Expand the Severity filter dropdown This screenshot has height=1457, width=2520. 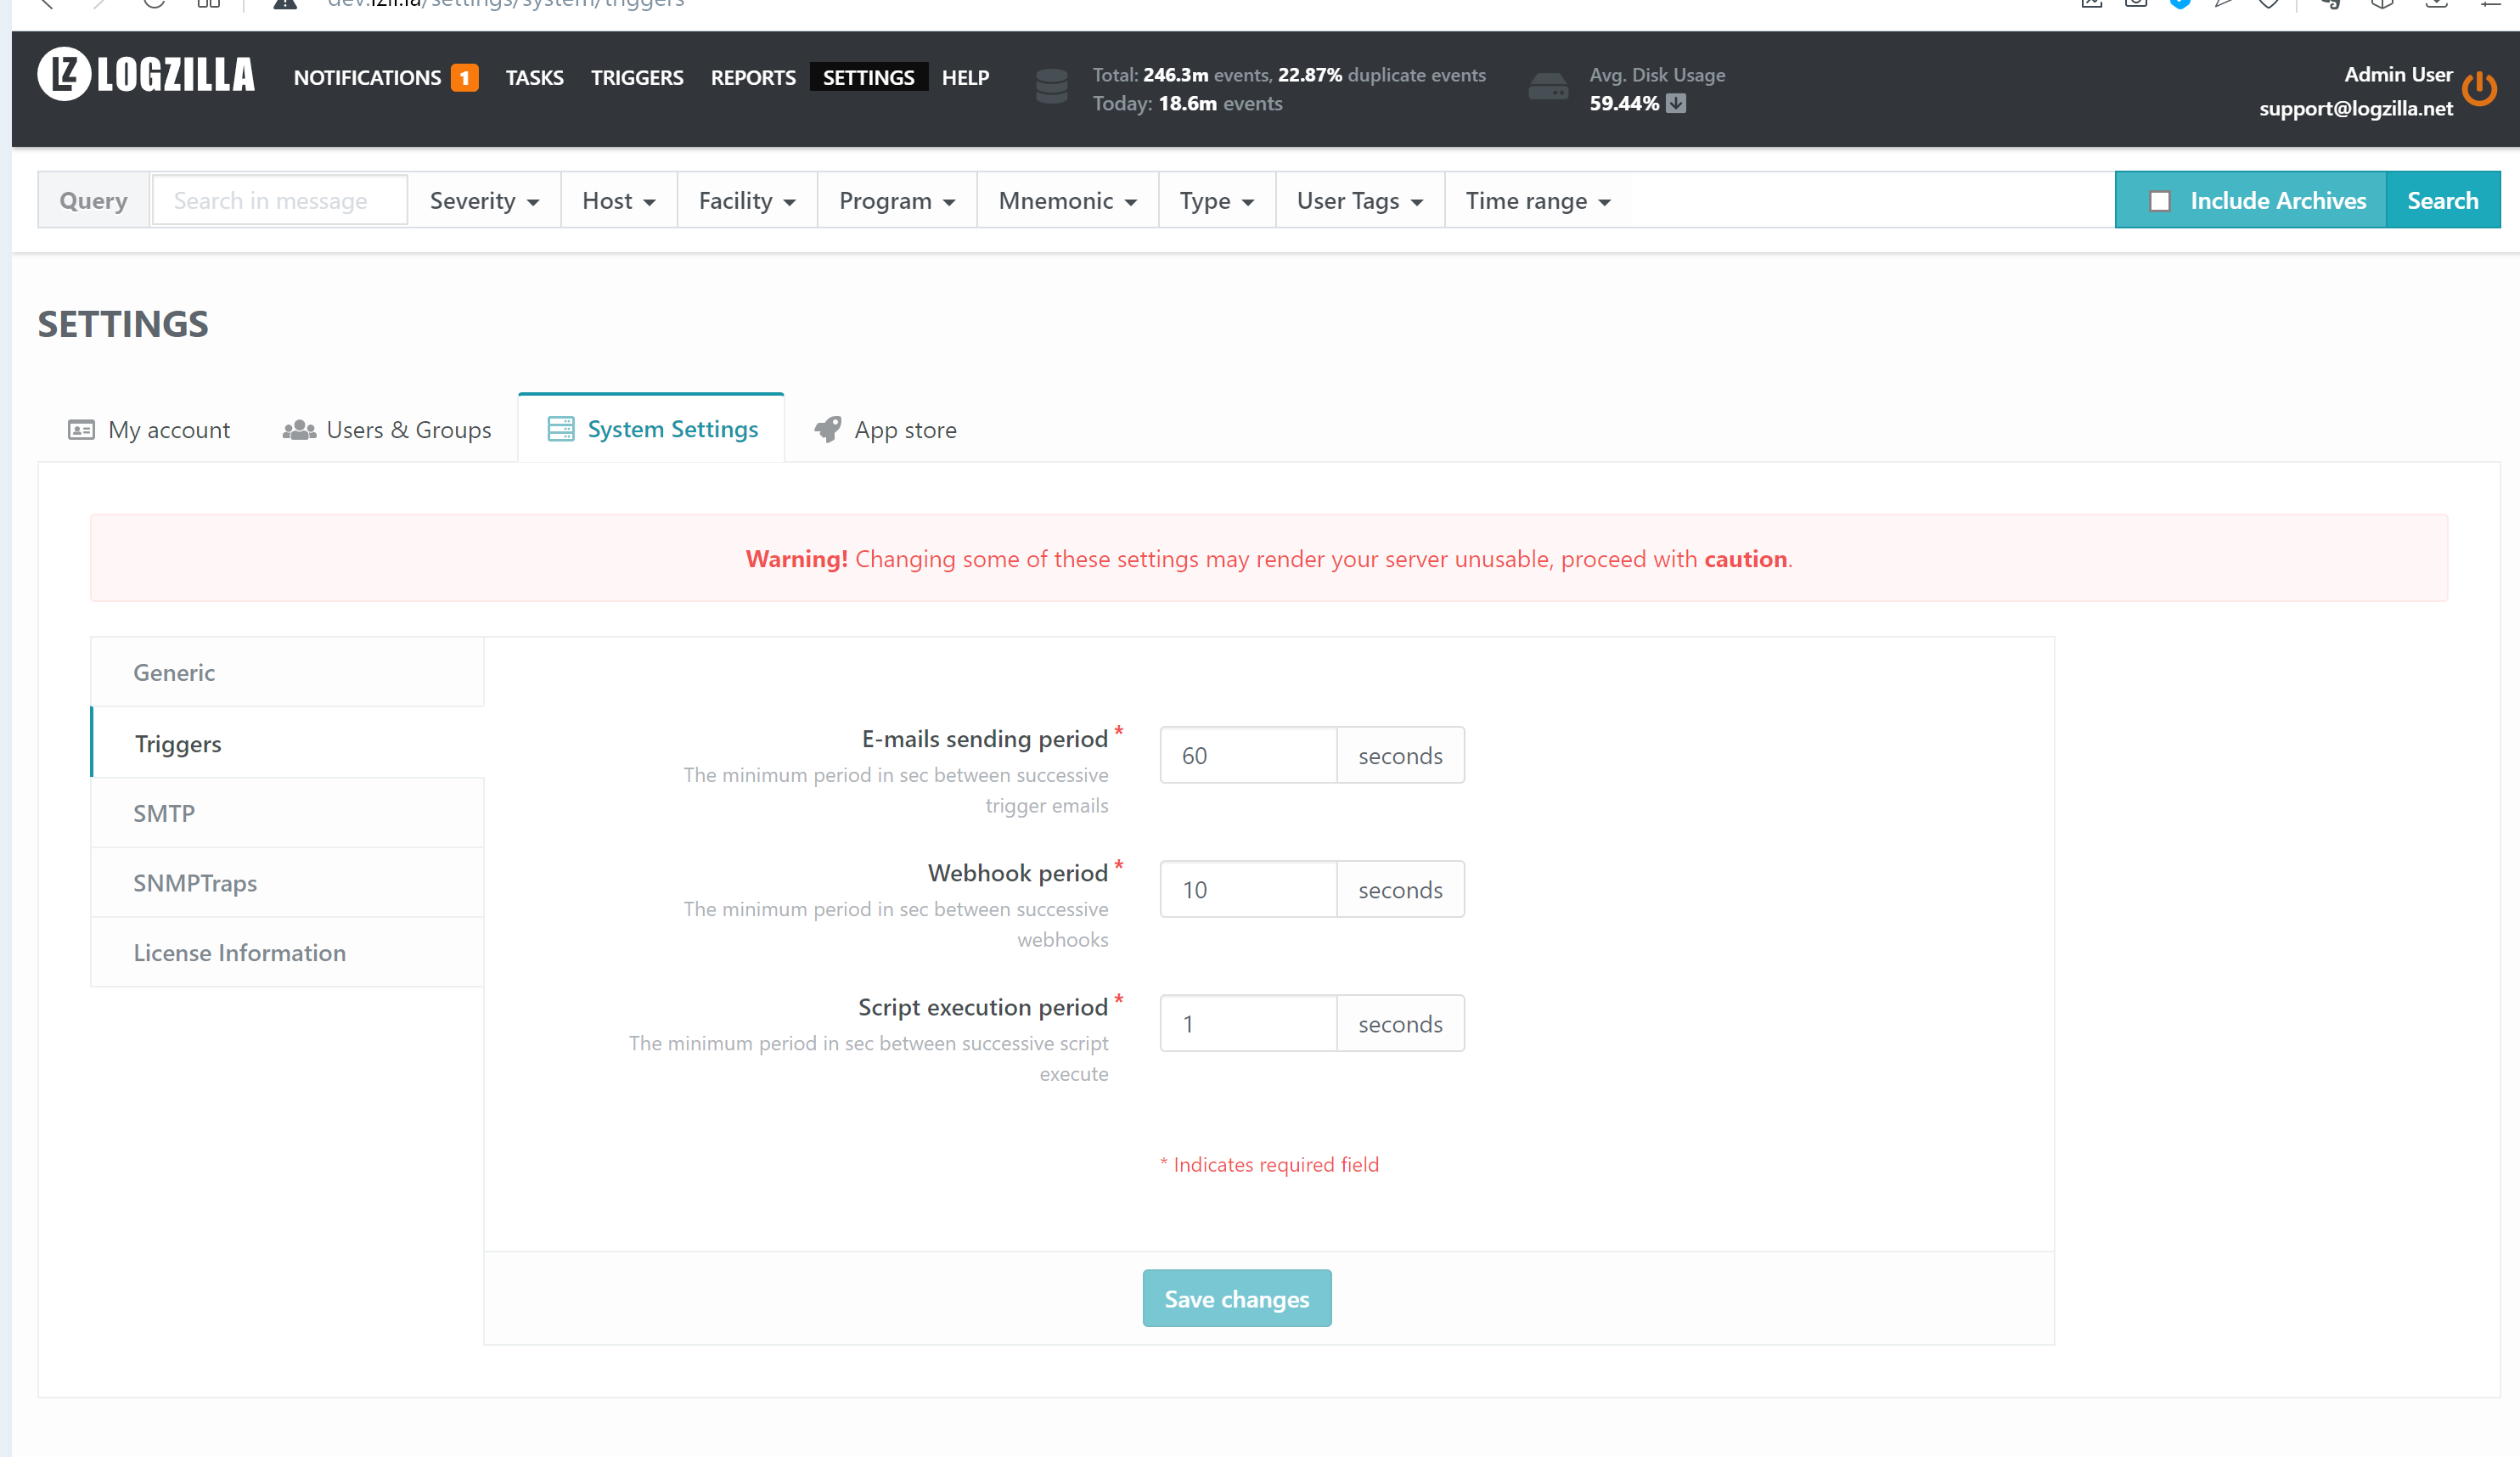484,201
